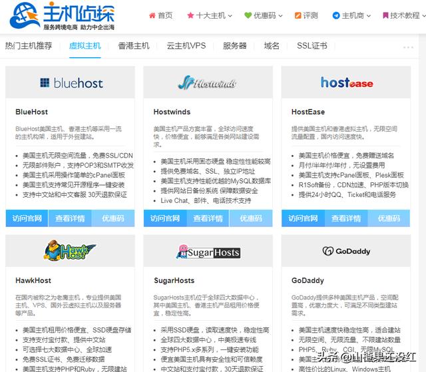
Task: Click the green heart icon beside 优惠码
Action: tap(248, 15)
